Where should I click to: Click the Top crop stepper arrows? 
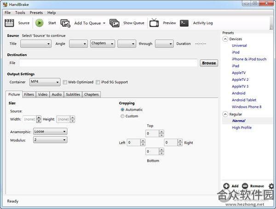[161, 133]
